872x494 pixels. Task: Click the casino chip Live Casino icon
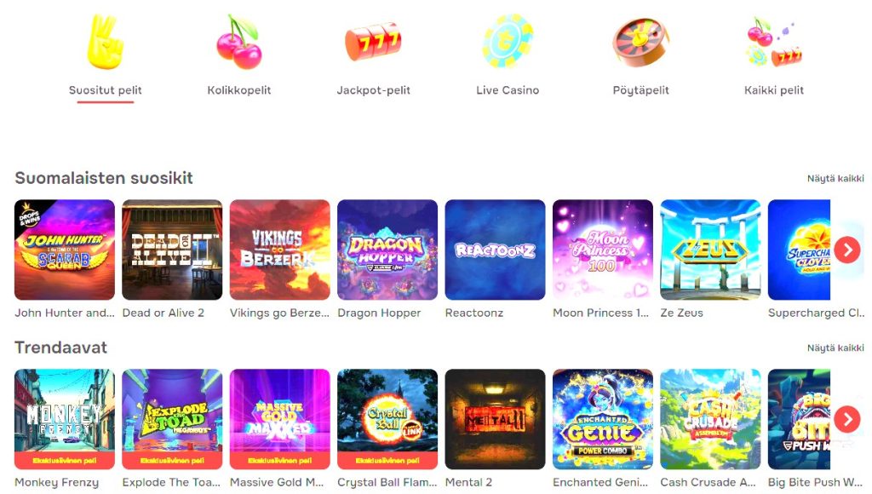[x=508, y=42]
